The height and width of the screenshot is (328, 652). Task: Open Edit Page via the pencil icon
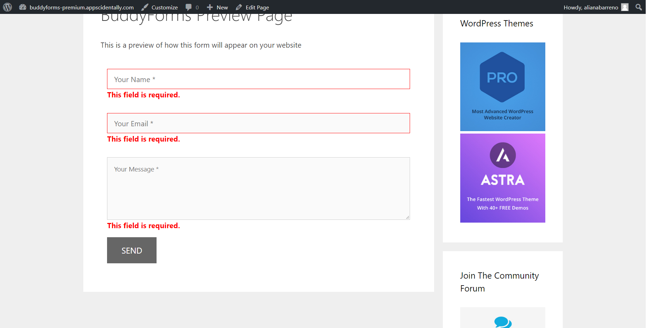tap(239, 7)
